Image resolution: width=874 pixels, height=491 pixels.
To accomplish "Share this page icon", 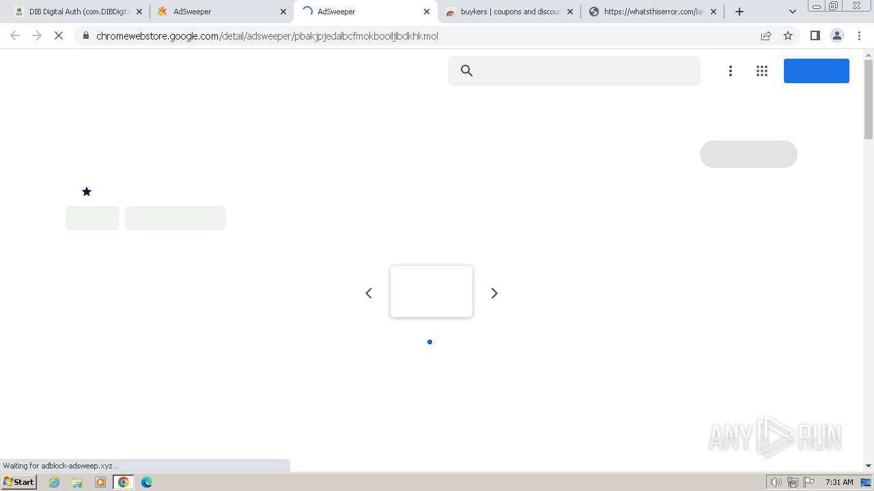I will pyautogui.click(x=766, y=35).
